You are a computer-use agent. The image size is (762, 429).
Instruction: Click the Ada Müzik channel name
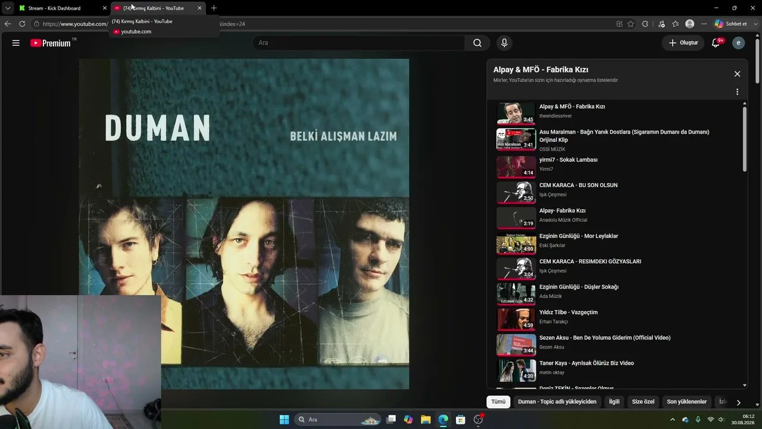(551, 296)
